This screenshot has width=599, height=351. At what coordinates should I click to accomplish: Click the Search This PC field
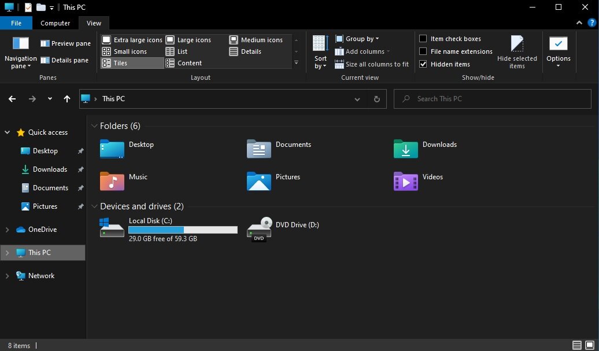point(491,99)
